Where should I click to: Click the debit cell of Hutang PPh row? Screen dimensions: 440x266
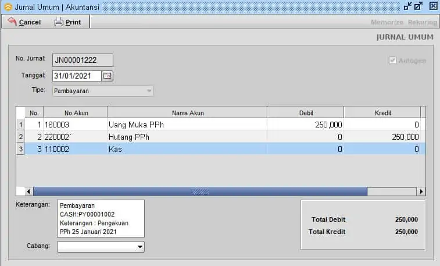coord(305,137)
